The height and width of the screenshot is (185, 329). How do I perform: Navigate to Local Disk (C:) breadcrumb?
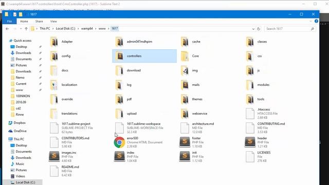pos(65,29)
